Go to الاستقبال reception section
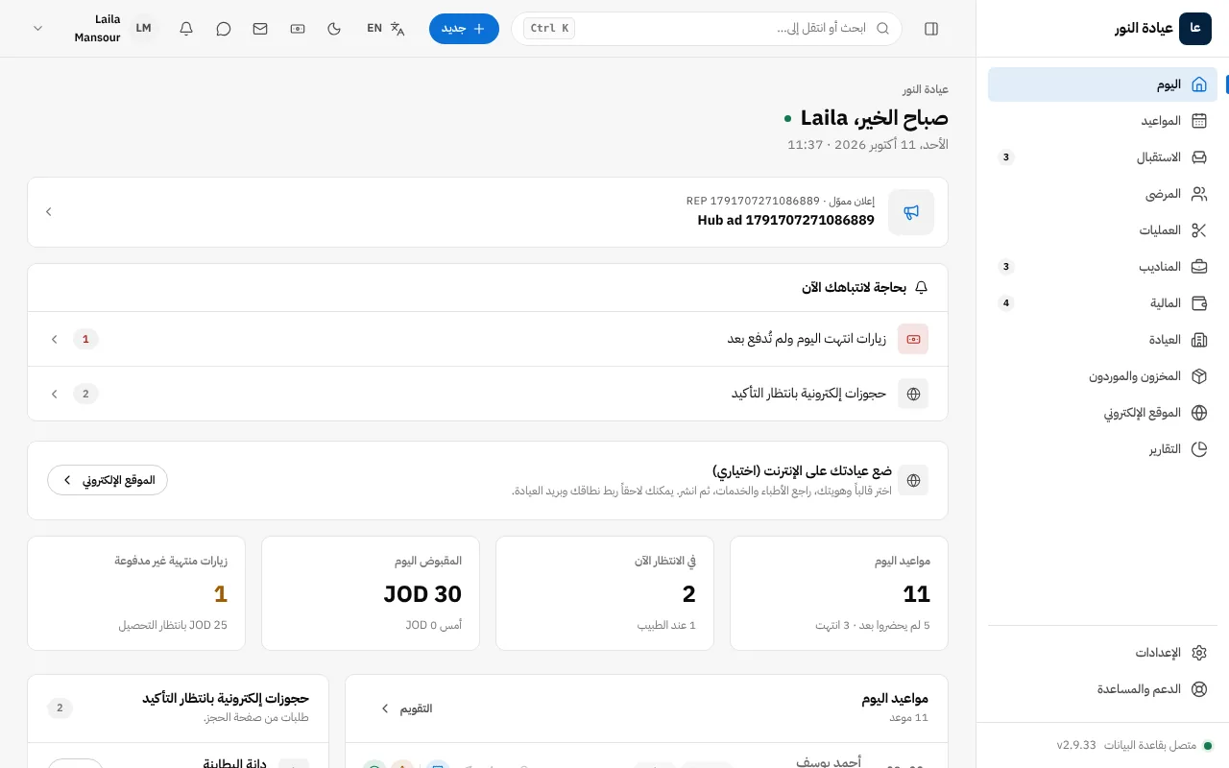 coord(1102,157)
